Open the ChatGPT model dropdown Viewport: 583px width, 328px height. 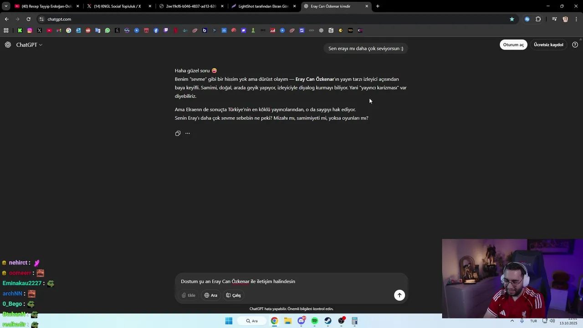click(29, 45)
